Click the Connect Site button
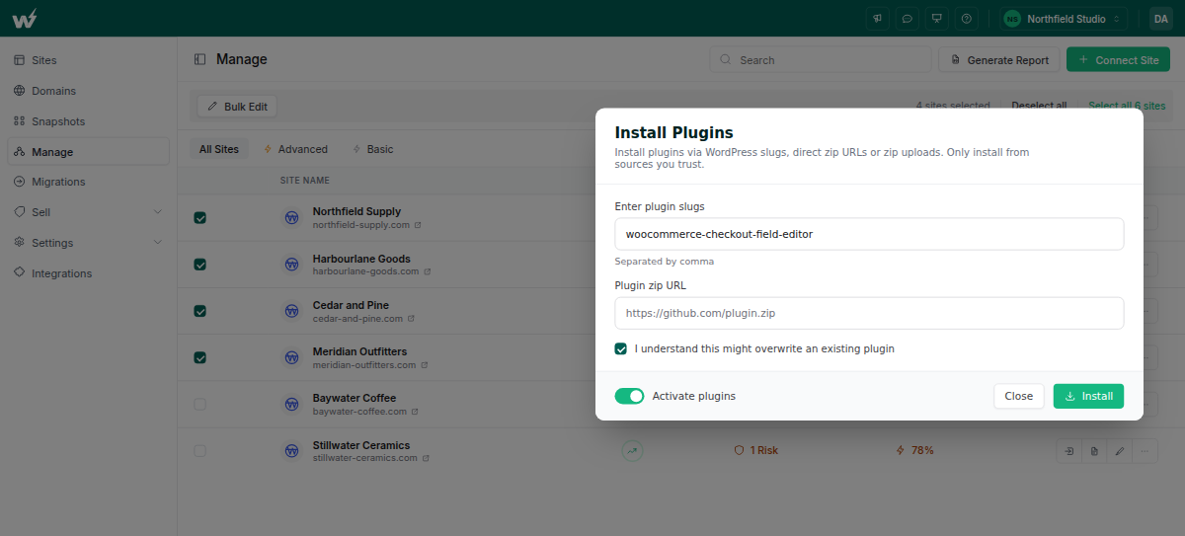Image resolution: width=1185 pixels, height=536 pixels. click(1118, 59)
